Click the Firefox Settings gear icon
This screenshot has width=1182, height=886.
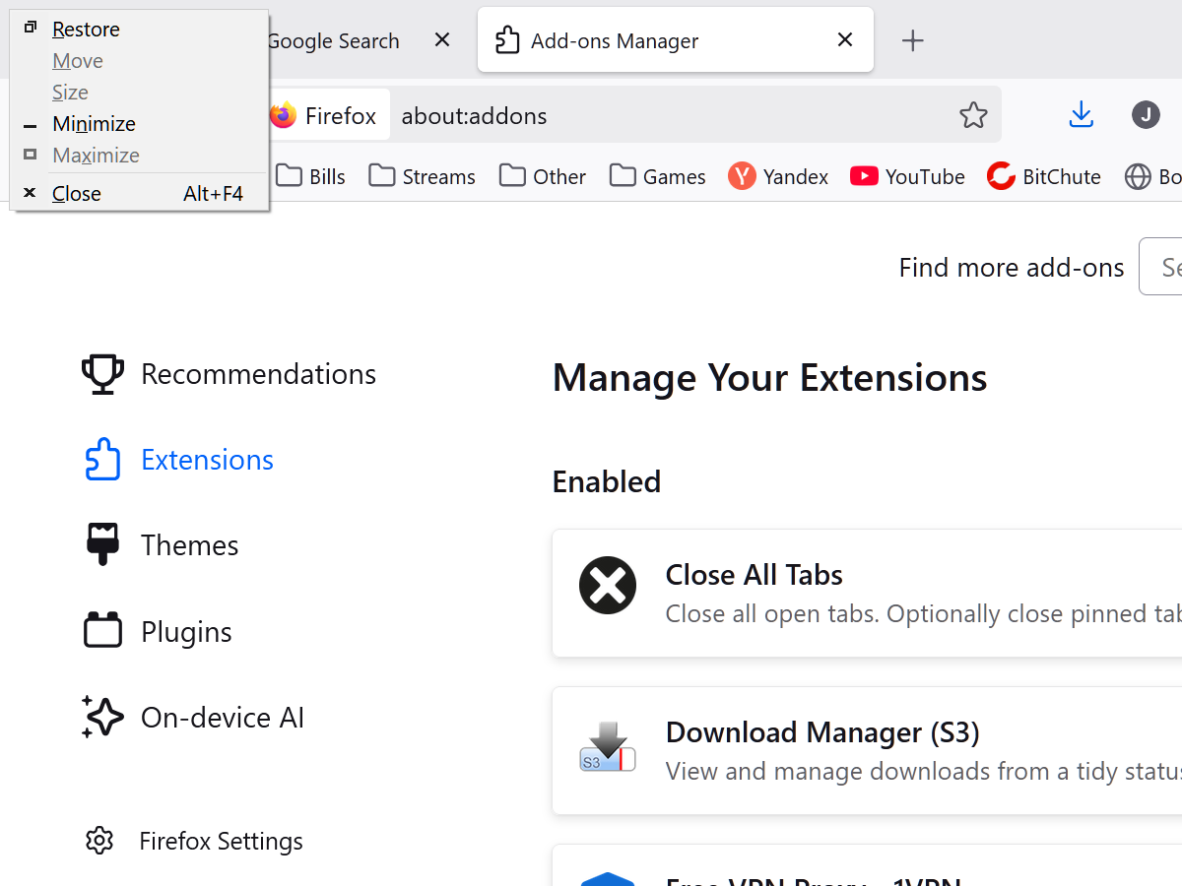click(99, 841)
